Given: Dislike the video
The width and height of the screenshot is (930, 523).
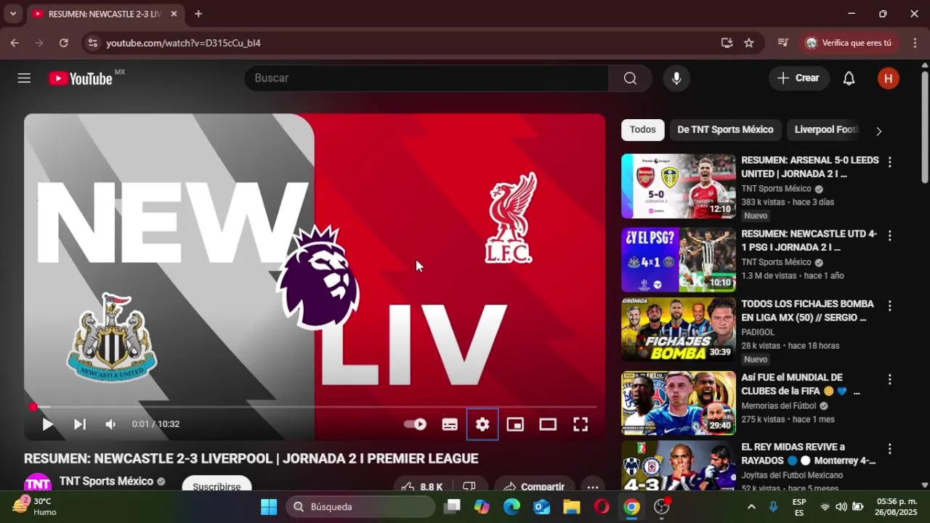Looking at the screenshot, I should click(469, 487).
